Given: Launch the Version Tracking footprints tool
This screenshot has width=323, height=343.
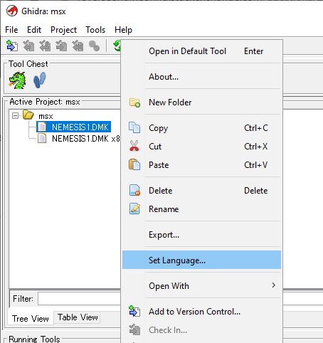Looking at the screenshot, I should [39, 80].
